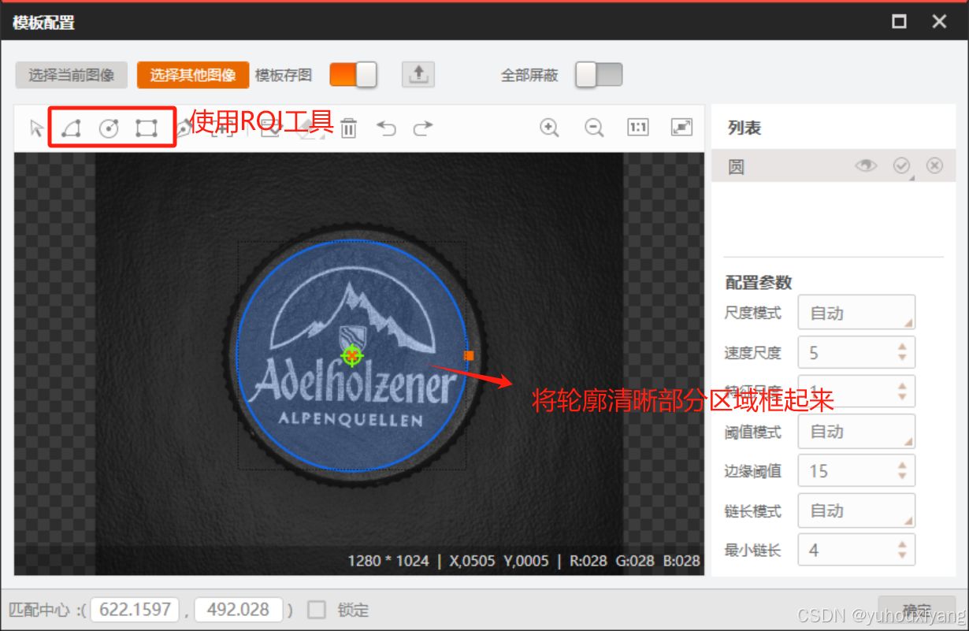Toggle visibility of the 圆 ROI
969x631 pixels.
point(867,165)
